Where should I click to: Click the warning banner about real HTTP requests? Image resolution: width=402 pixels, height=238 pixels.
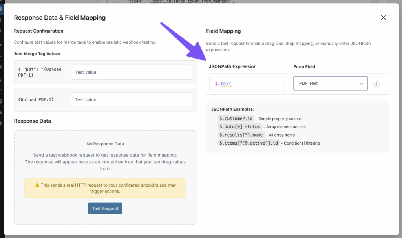tap(105, 187)
